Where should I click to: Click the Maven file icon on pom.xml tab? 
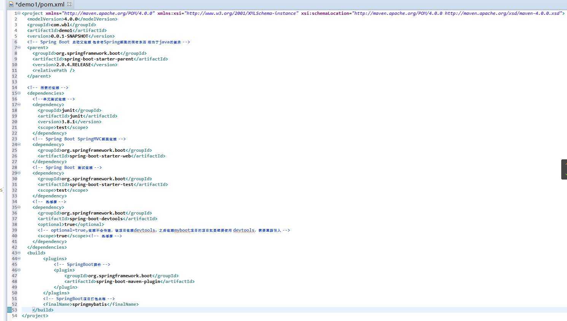[x=11, y=5]
